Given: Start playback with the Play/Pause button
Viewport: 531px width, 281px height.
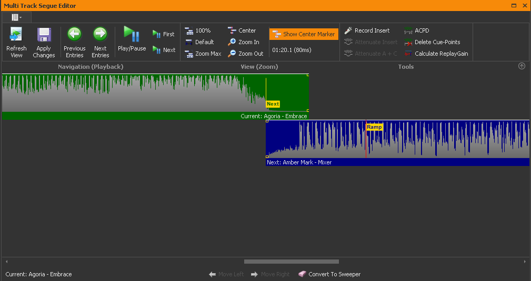Looking at the screenshot, I should click(x=132, y=38).
